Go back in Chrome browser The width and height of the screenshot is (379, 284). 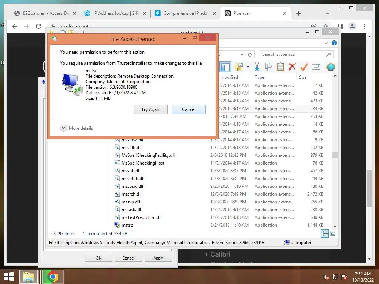(15, 26)
